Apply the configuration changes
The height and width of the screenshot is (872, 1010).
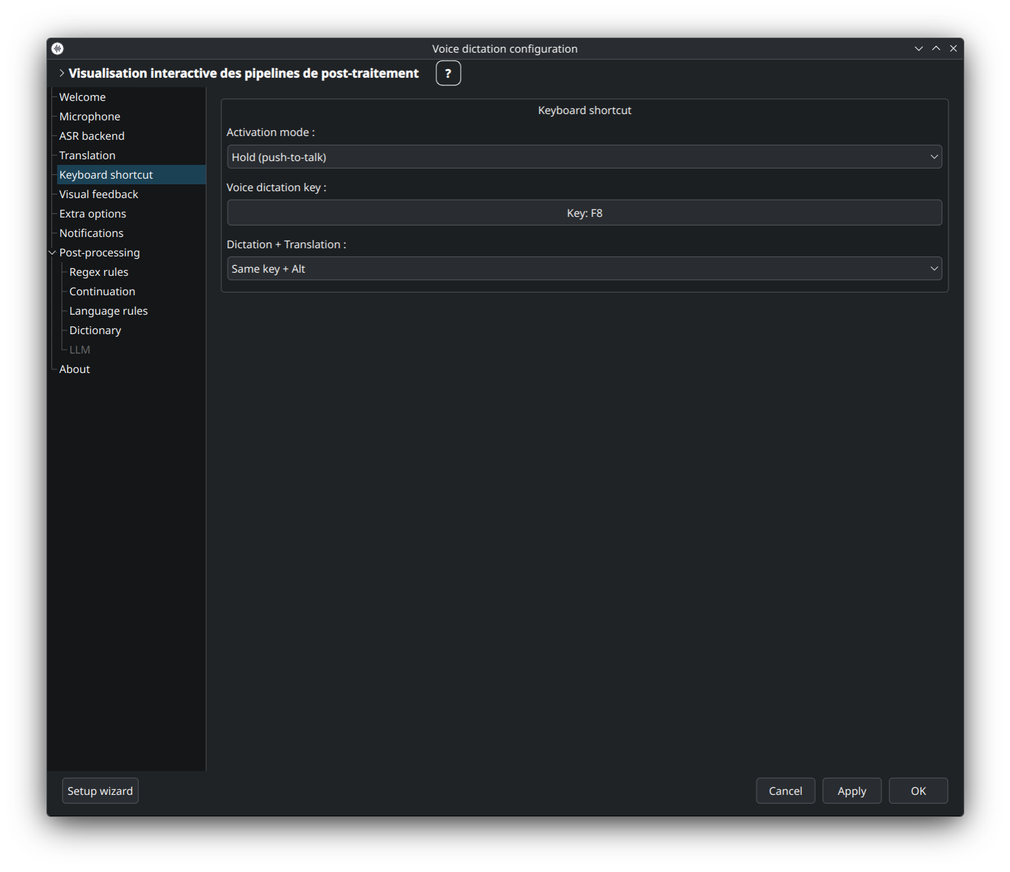852,791
